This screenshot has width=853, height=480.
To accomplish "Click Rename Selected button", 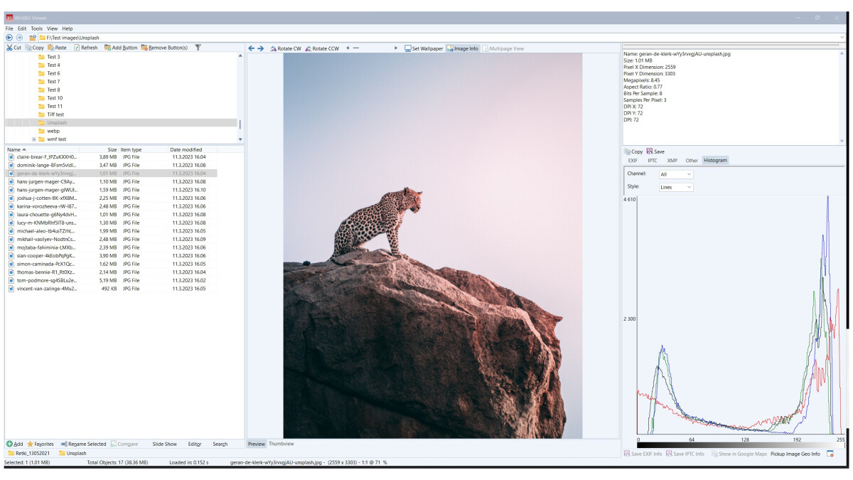I will [84, 444].
